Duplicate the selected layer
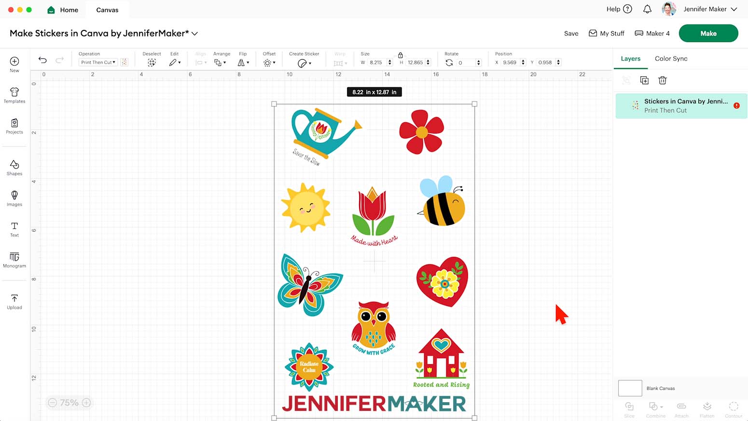This screenshot has width=748, height=421. pyautogui.click(x=644, y=80)
